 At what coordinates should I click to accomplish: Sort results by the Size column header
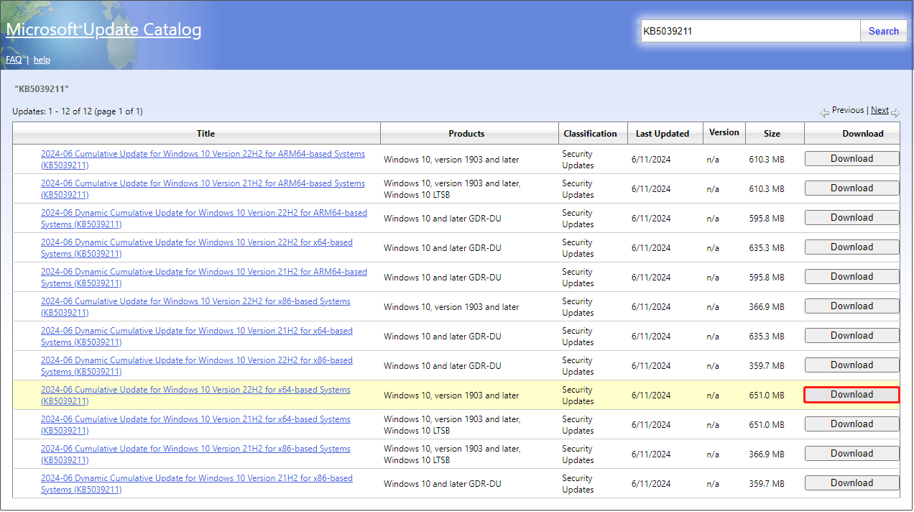coord(772,133)
